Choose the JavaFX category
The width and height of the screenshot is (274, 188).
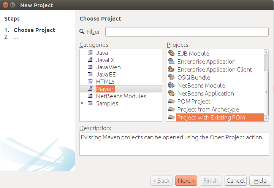pos(105,60)
